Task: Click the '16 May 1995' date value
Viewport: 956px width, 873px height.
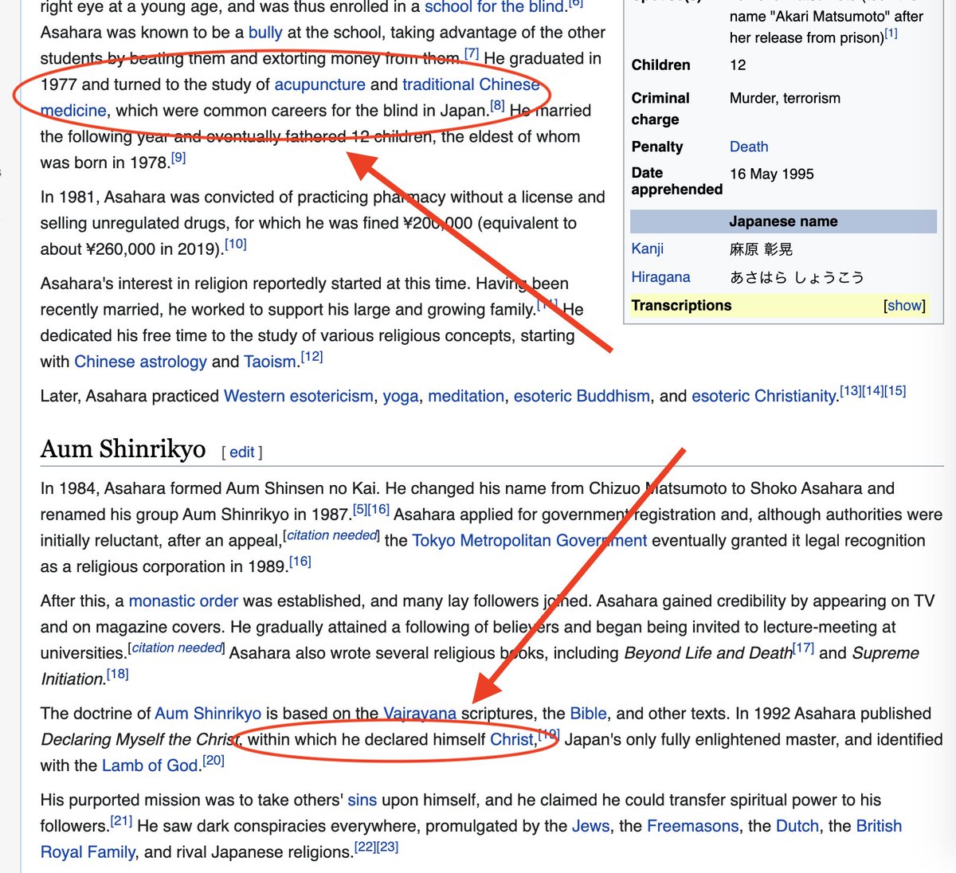Action: click(x=772, y=174)
